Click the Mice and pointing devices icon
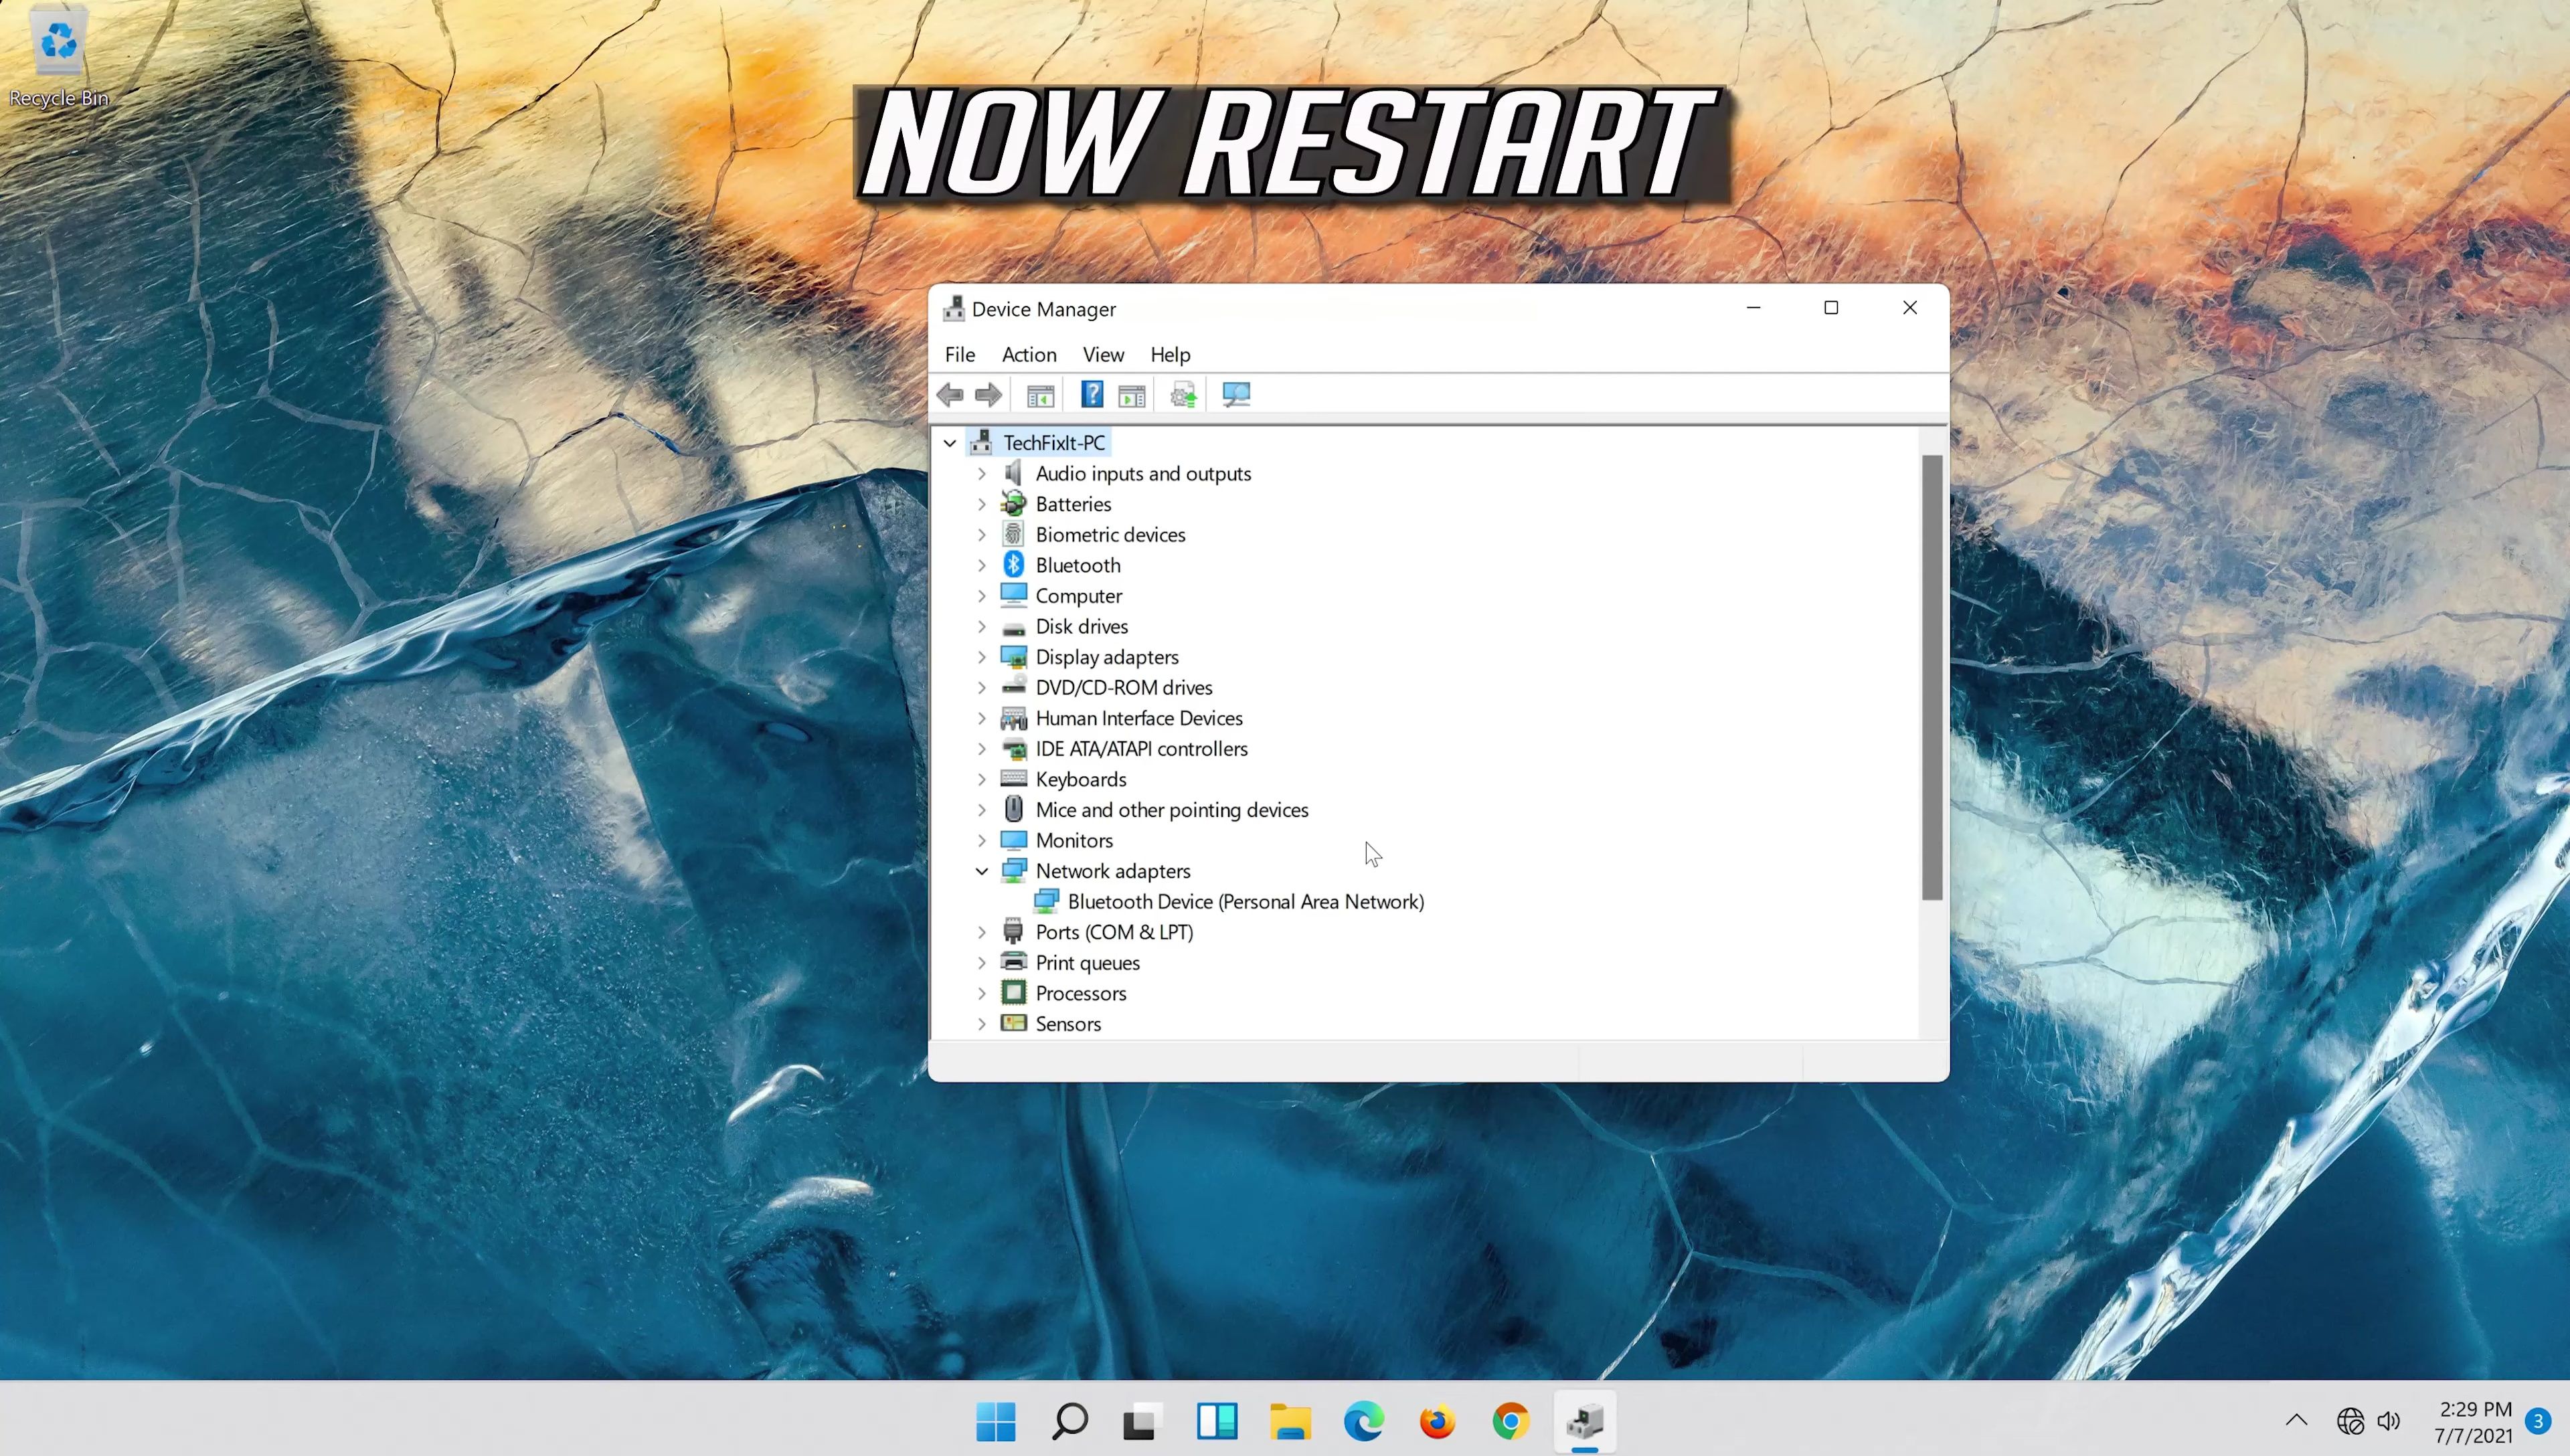This screenshot has height=1456, width=2570. [1013, 809]
